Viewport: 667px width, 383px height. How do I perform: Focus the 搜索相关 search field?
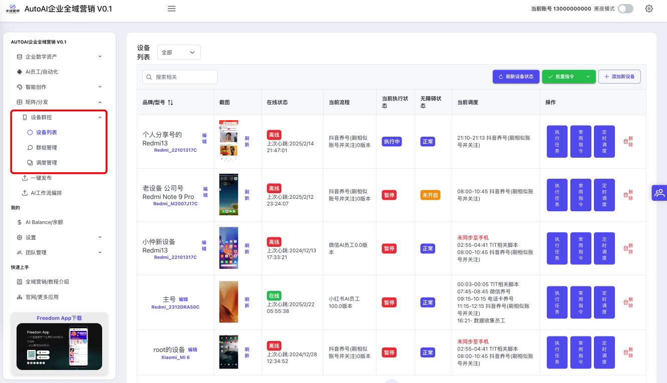point(180,77)
